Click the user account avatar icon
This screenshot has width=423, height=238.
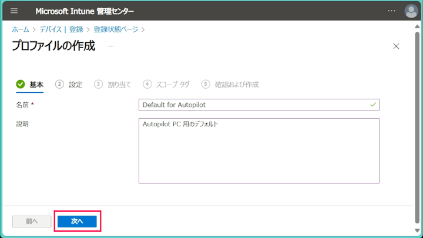pyautogui.click(x=411, y=11)
